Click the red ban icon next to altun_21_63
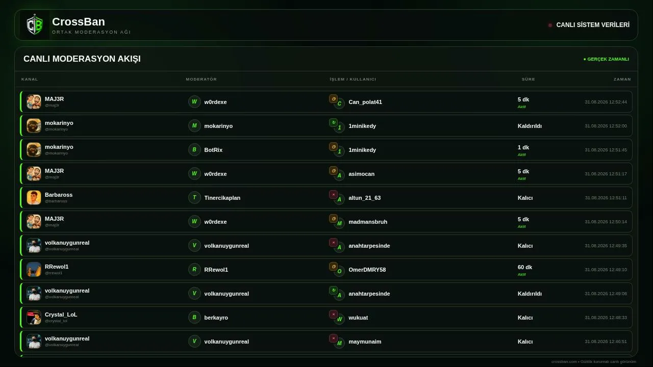This screenshot has height=367, width=653. coord(333,195)
